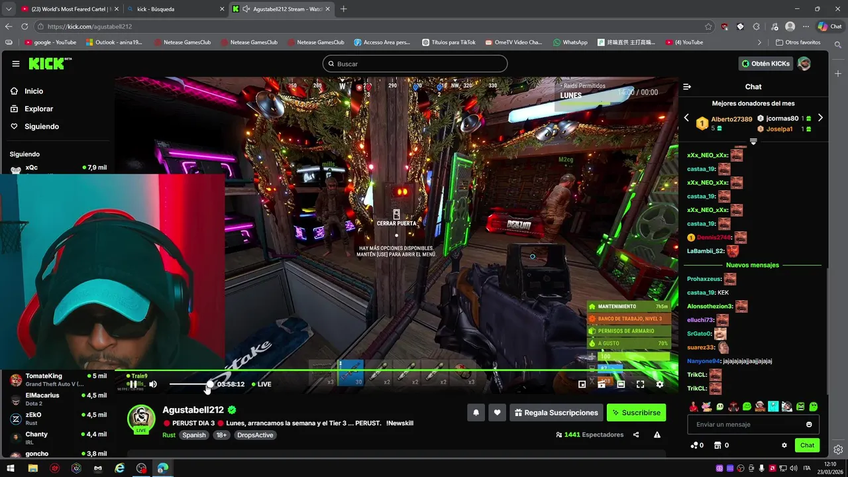Image resolution: width=848 pixels, height=477 pixels.
Task: Click the stream volume slider
Action: (190, 384)
